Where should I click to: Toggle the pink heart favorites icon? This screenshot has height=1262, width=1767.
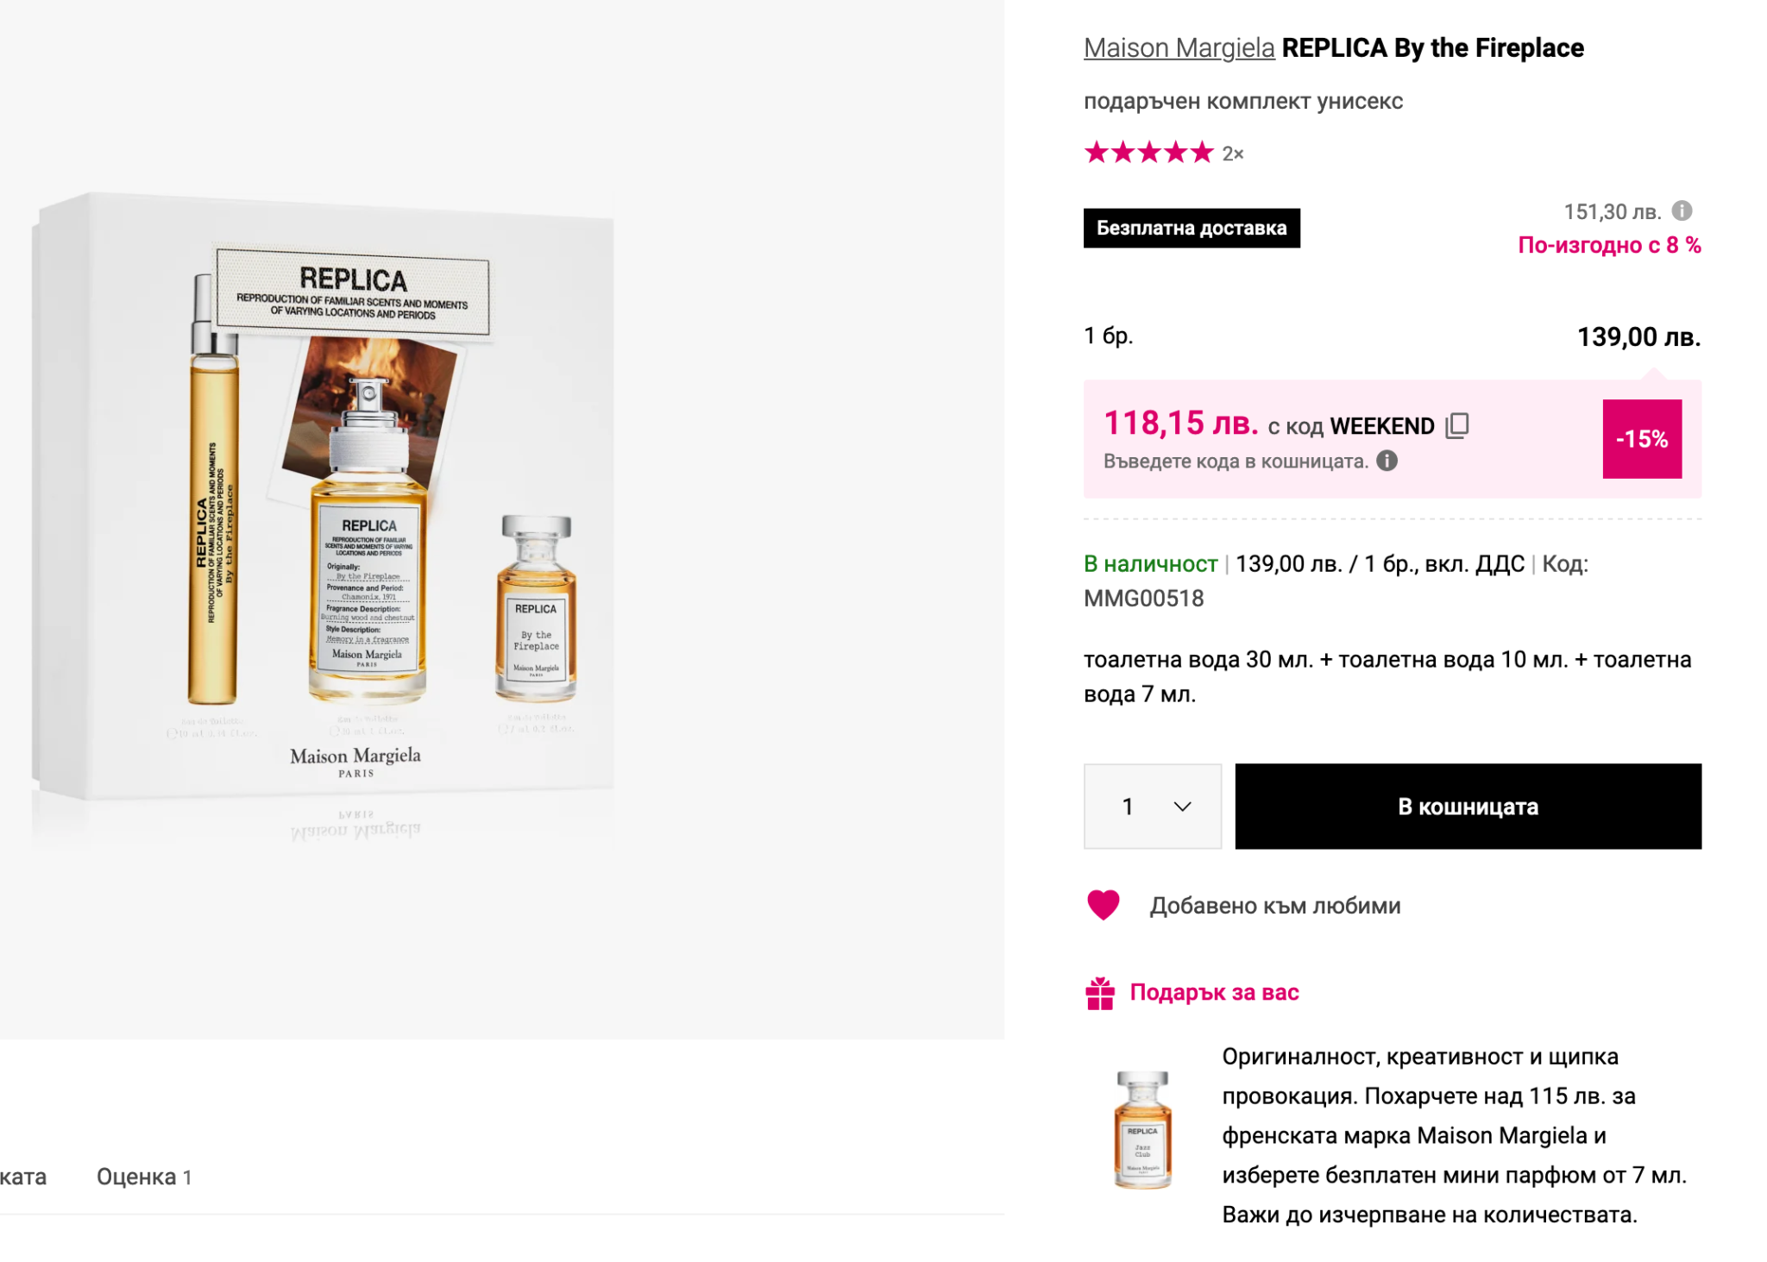[1103, 905]
